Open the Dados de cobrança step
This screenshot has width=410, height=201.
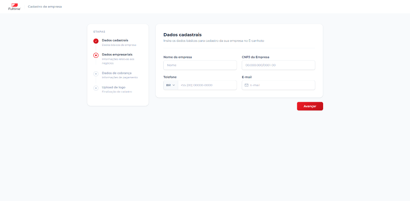point(117,73)
